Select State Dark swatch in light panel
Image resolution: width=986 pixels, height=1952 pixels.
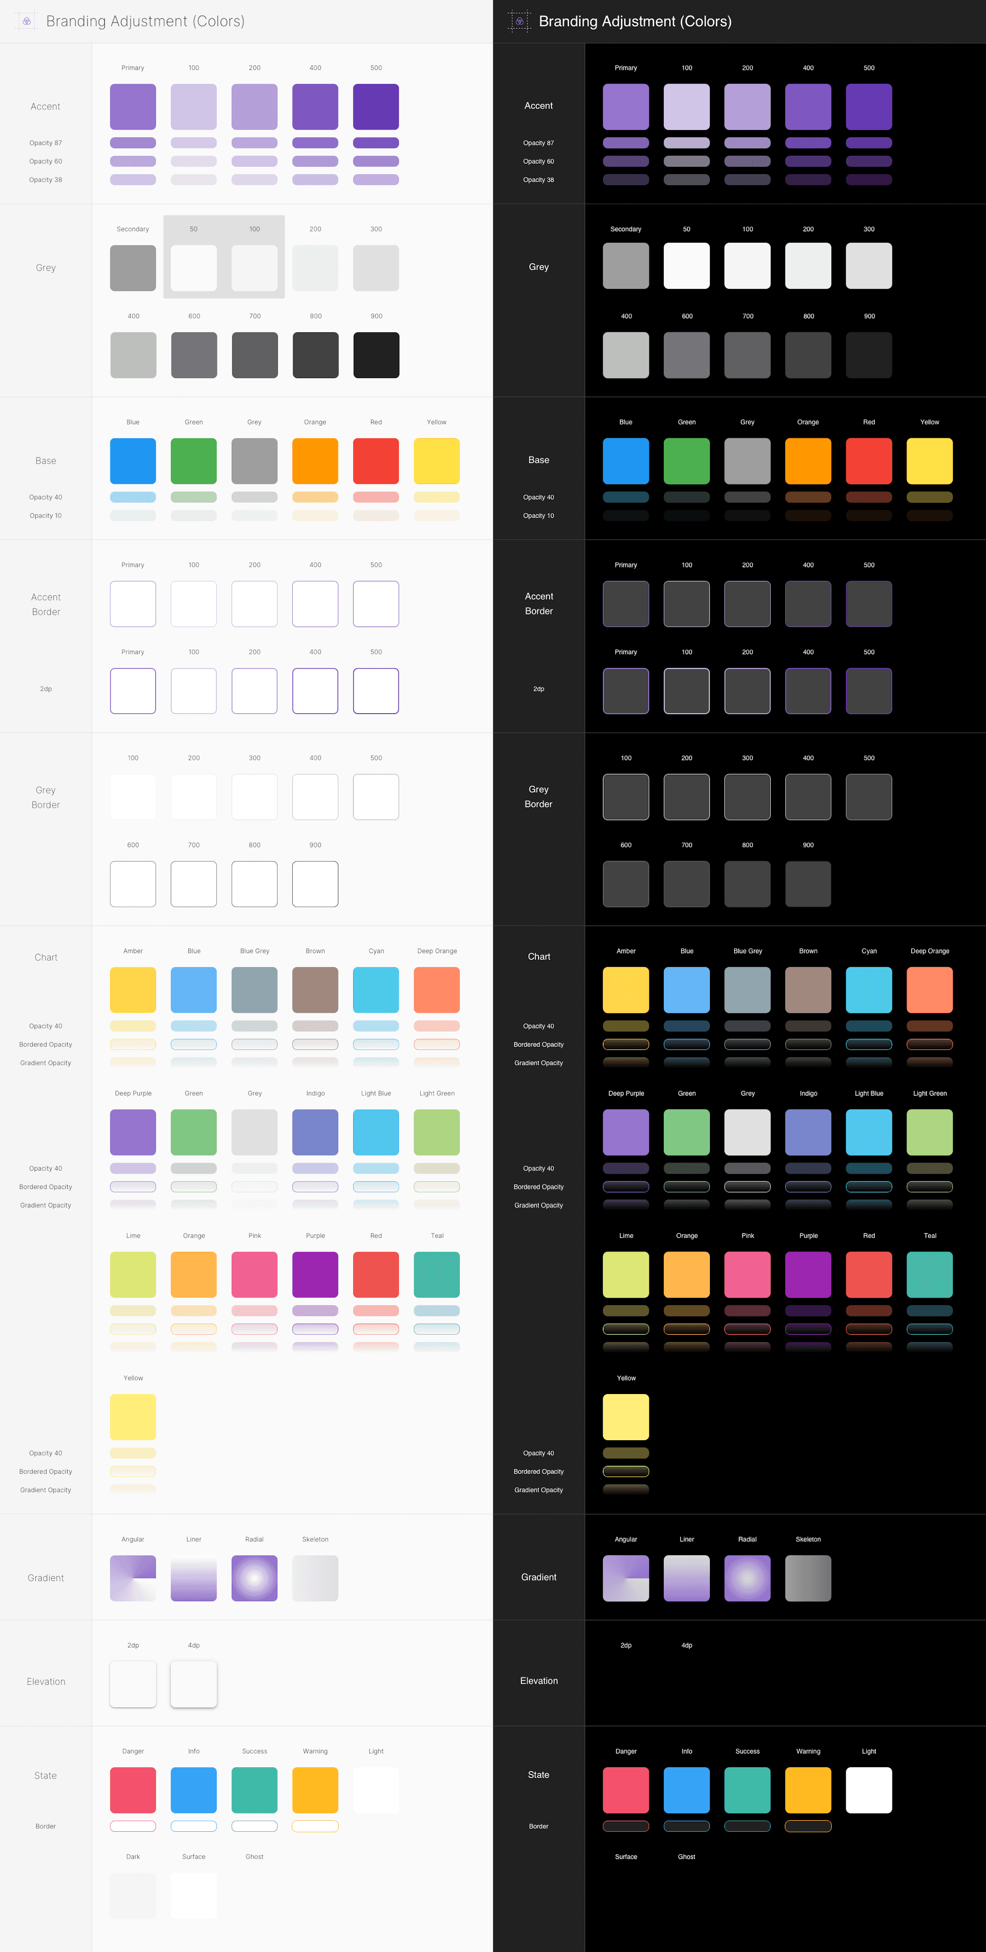pyautogui.click(x=133, y=1896)
